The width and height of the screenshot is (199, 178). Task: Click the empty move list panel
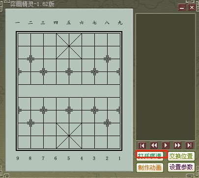pyautogui.click(x=166, y=77)
